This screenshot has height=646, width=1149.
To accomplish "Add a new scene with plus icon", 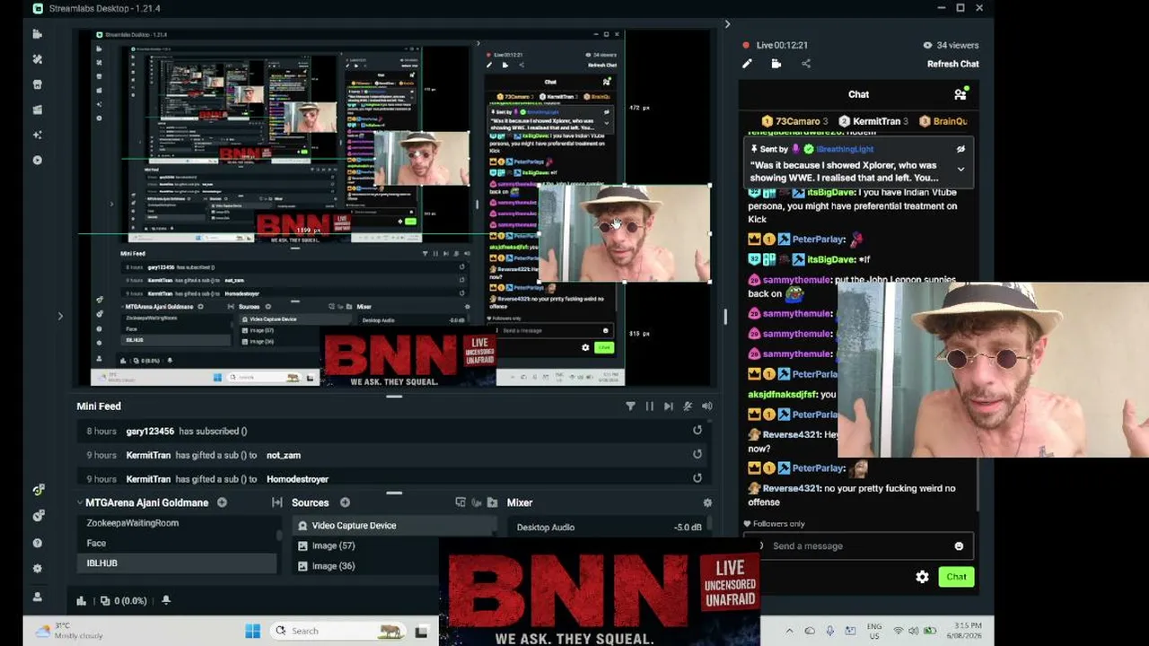I will point(222,502).
